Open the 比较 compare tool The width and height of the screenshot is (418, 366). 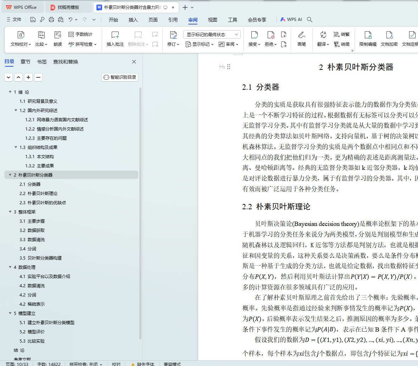pos(41,39)
